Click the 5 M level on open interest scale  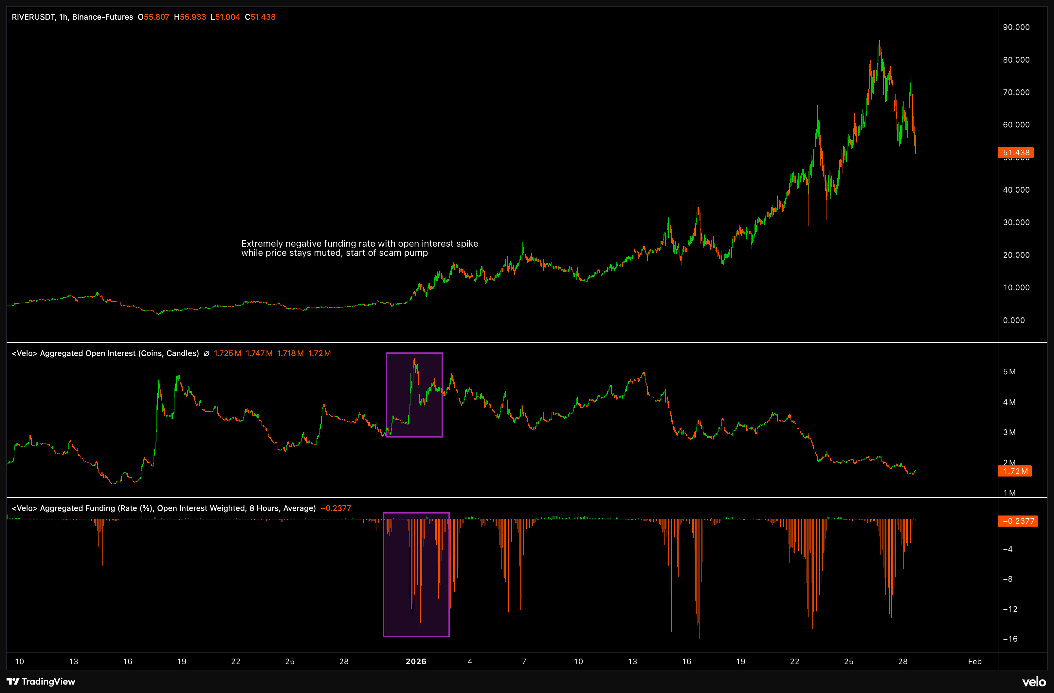pos(1009,372)
